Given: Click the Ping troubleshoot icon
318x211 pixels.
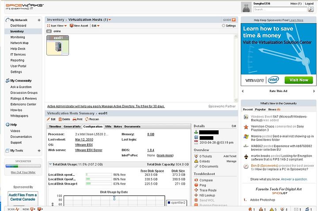Looking at the screenshot, I should pos(196,185).
